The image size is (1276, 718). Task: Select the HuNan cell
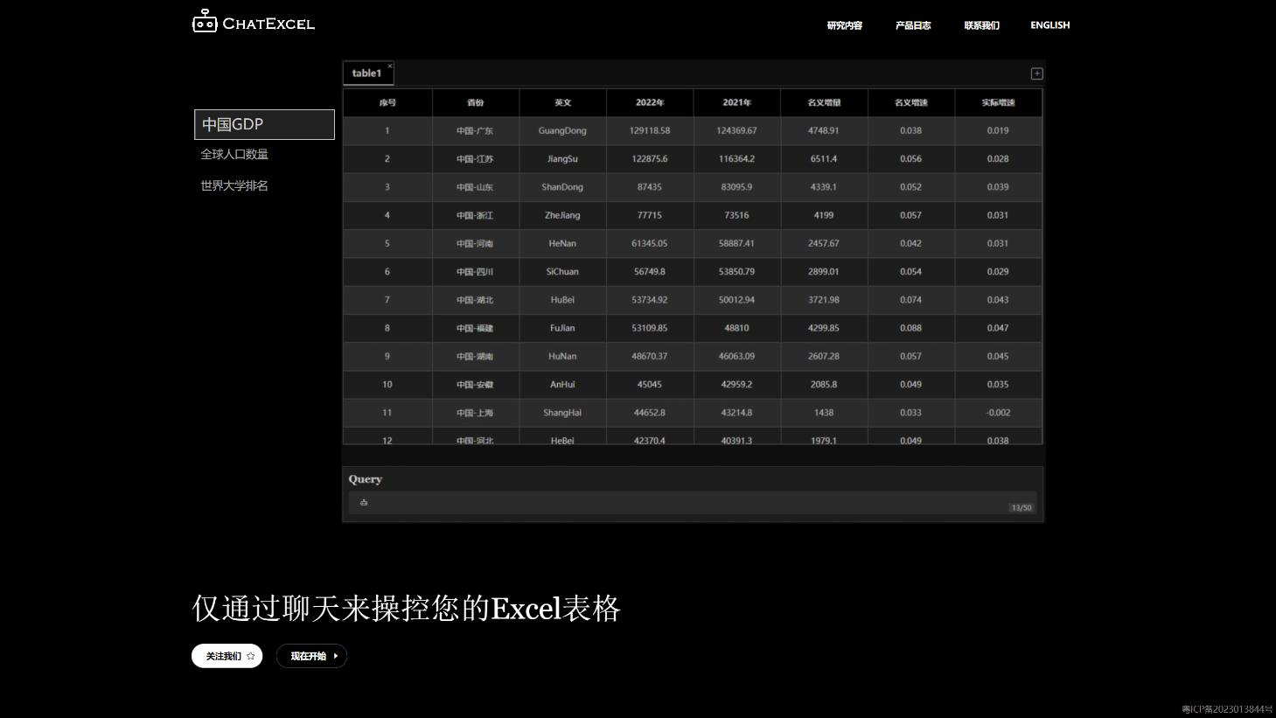[562, 356]
